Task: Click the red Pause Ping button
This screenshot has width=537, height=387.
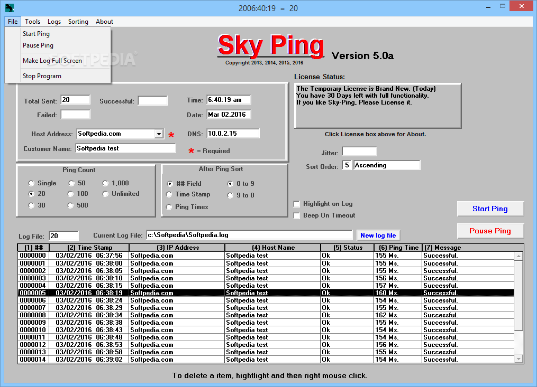Action: point(490,231)
